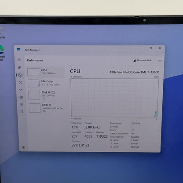Open the three-dot more options menu
183x183 pixels.
coord(159,60)
